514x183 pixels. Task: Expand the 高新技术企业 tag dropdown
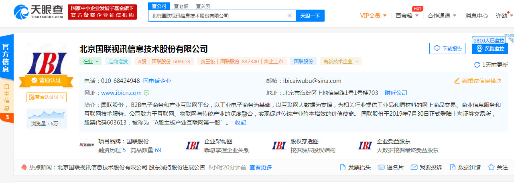point(341,61)
